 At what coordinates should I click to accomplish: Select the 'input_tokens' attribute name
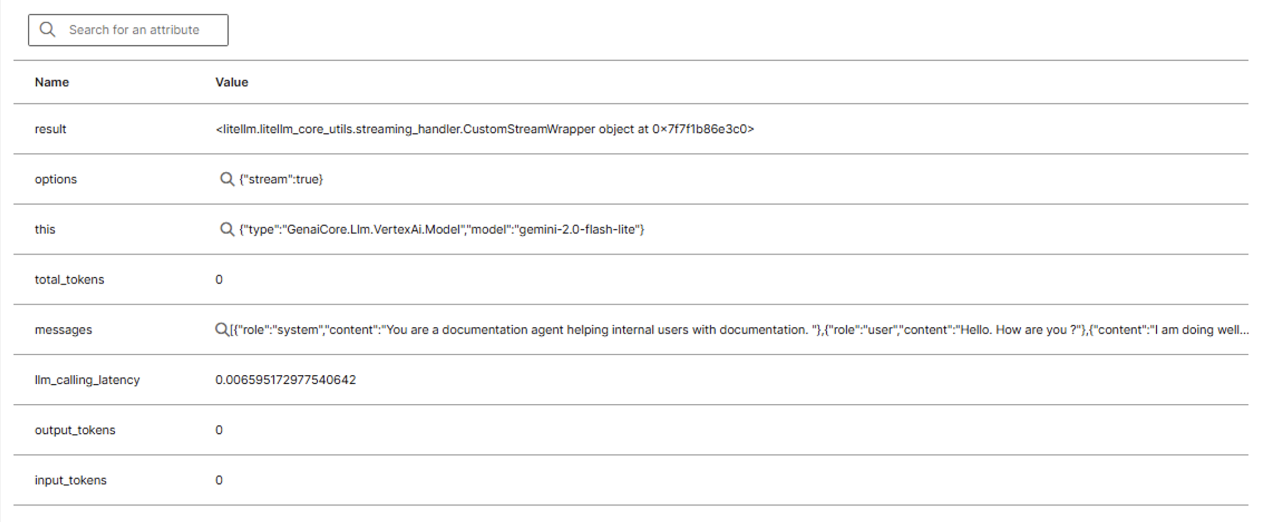tap(70, 480)
